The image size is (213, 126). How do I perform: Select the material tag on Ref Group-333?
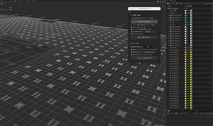(x=191, y=15)
